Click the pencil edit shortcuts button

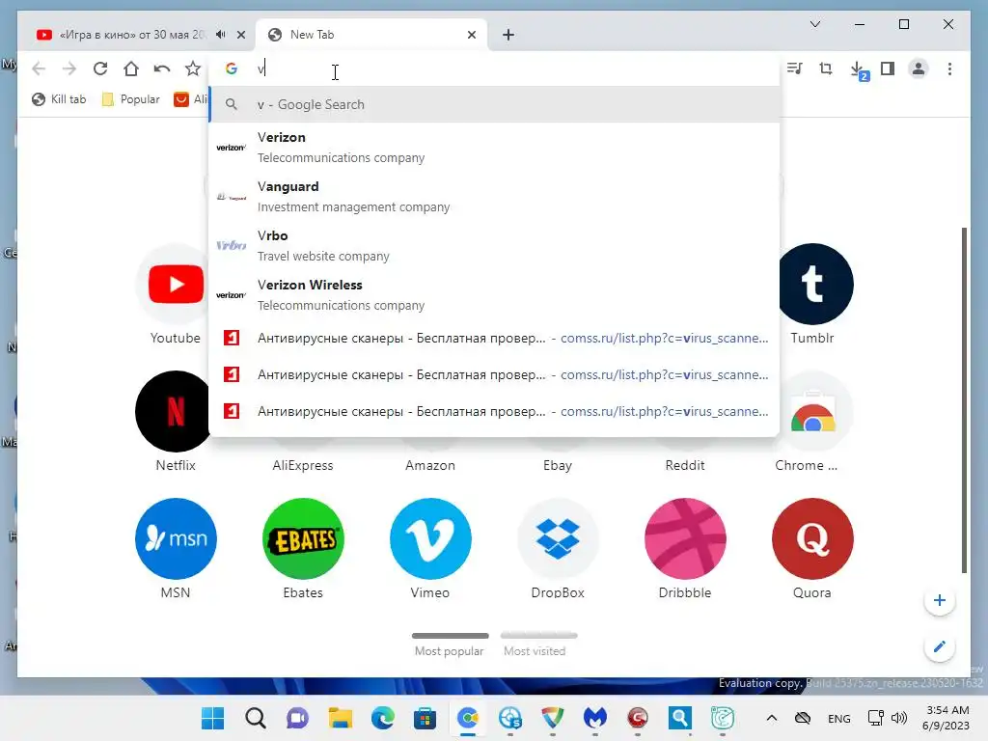[x=939, y=647]
